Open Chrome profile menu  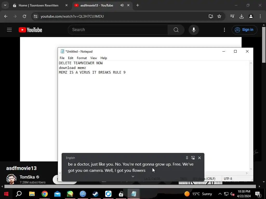pos(251,16)
